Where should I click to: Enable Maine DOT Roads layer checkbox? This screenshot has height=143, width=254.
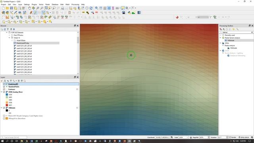[4, 116]
